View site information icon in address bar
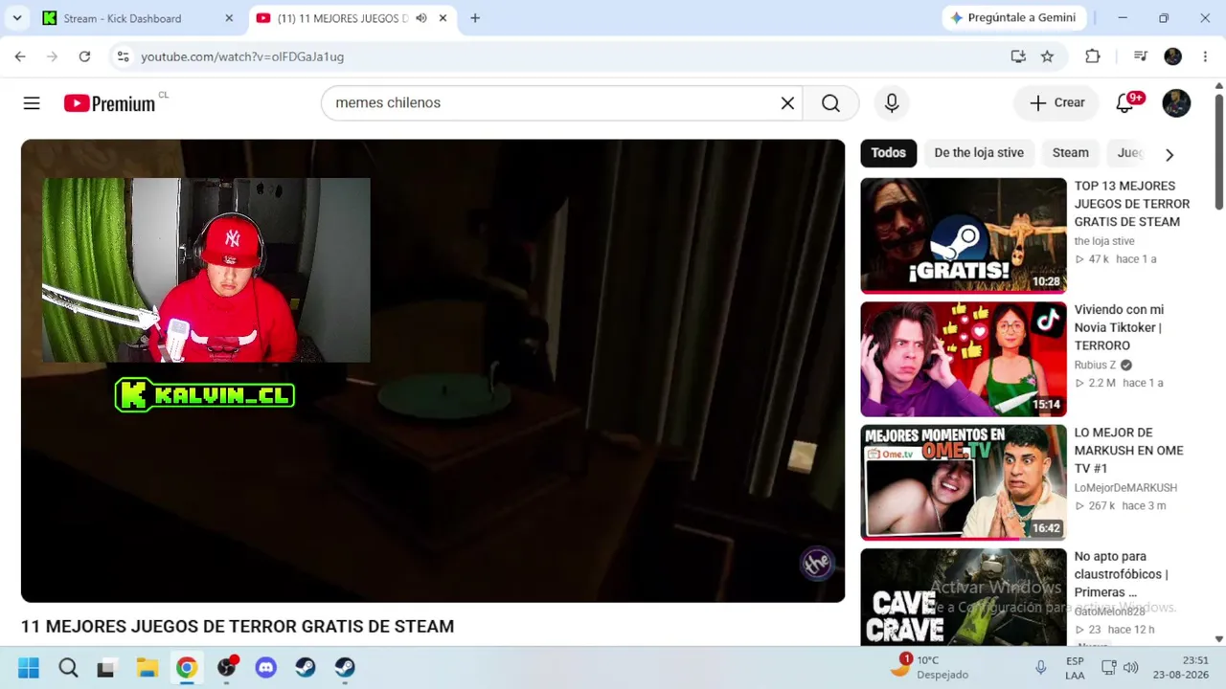 pos(123,56)
